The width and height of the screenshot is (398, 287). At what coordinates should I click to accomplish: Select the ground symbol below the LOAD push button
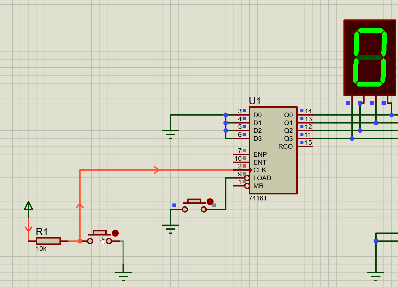pyautogui.click(x=170, y=228)
